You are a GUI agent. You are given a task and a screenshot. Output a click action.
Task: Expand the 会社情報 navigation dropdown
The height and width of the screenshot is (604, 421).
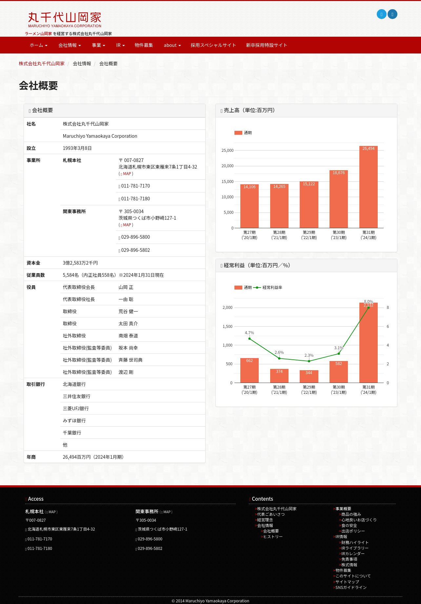70,45
